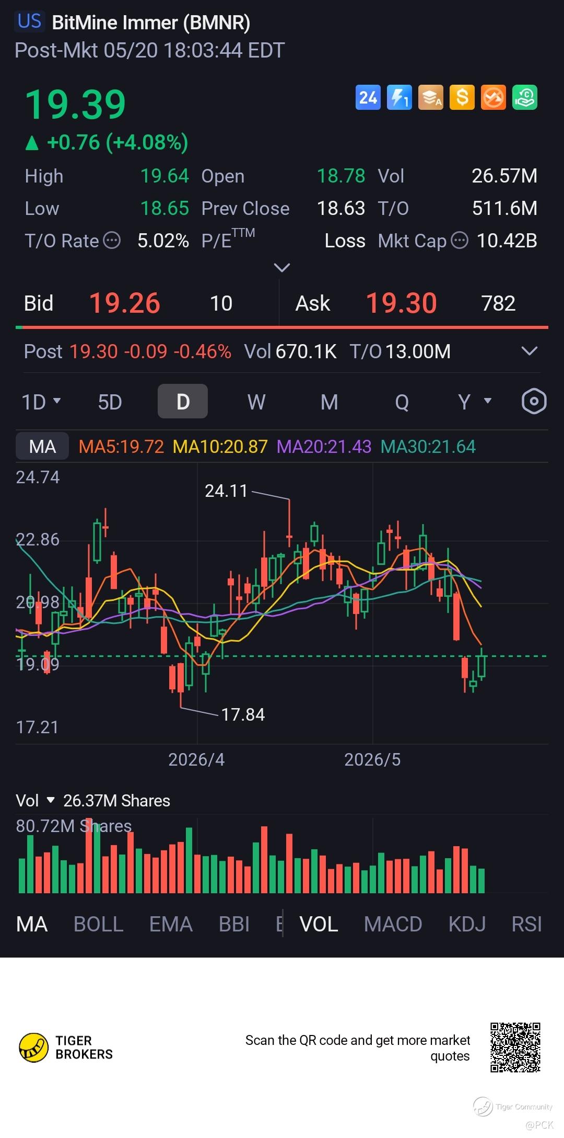Tap the orange dollar sign icon
The height and width of the screenshot is (1138, 564).
(462, 97)
